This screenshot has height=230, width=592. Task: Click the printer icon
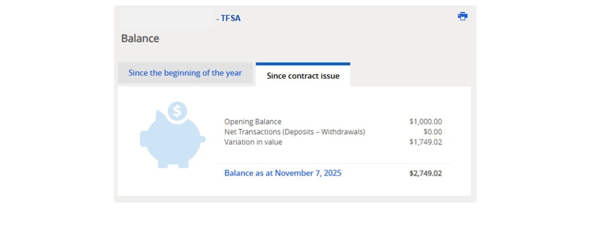tap(463, 16)
